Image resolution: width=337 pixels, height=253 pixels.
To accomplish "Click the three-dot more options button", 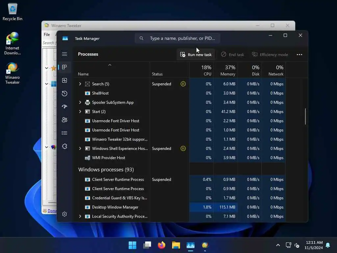I will coord(299,55).
